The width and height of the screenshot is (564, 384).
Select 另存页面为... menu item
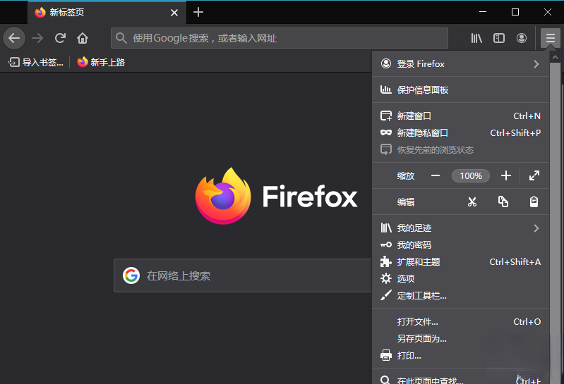point(461,339)
